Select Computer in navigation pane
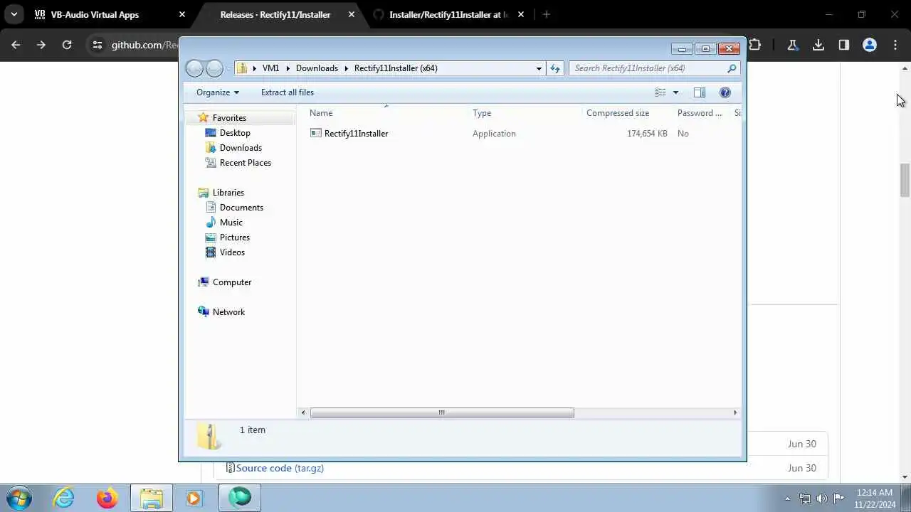 [x=232, y=282]
